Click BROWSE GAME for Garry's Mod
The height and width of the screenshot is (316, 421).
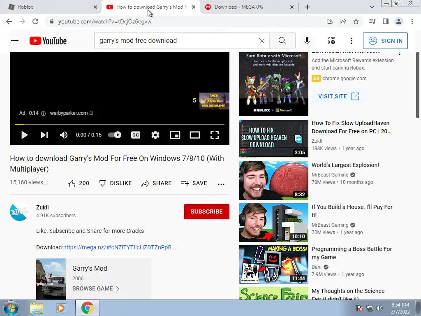point(96,288)
